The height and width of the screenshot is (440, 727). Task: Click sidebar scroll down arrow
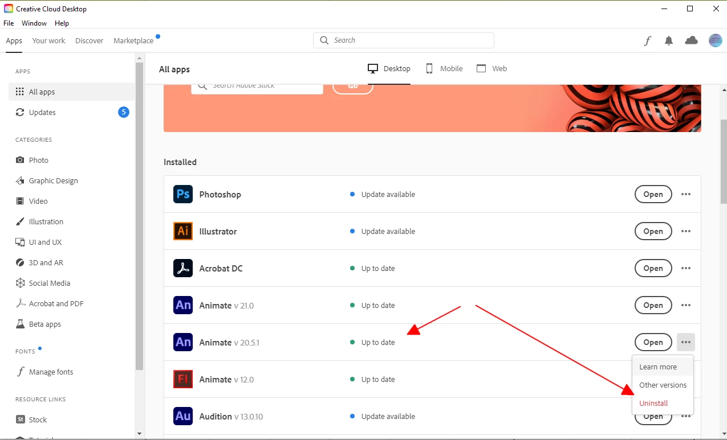[139, 433]
